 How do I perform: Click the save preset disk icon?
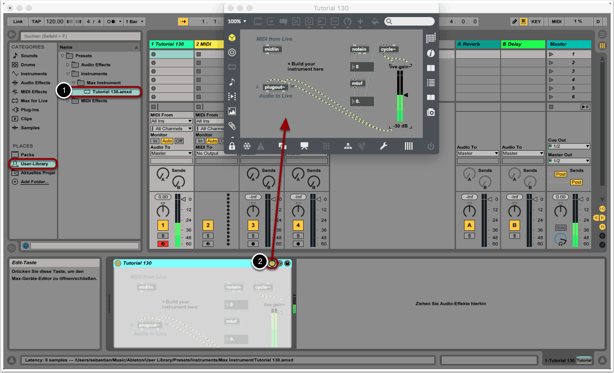coord(287,263)
